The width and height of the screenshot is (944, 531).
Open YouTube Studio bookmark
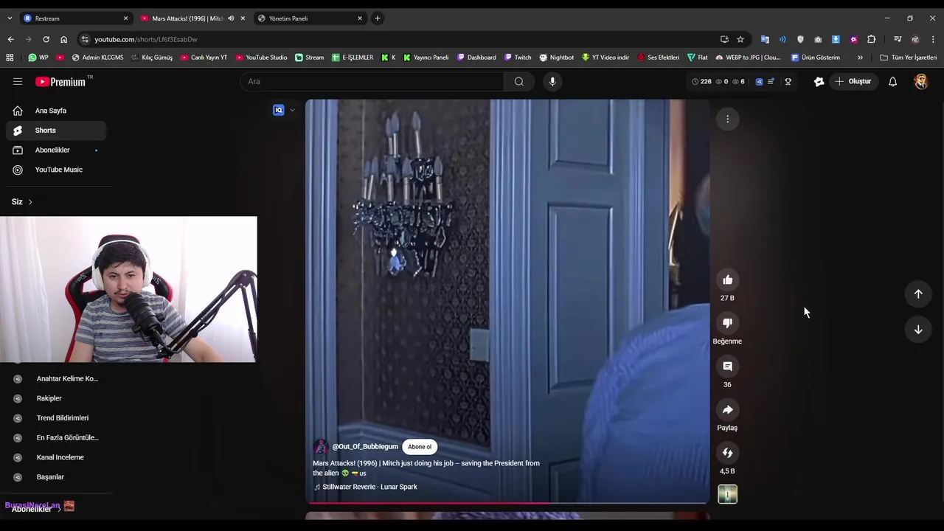click(x=261, y=58)
